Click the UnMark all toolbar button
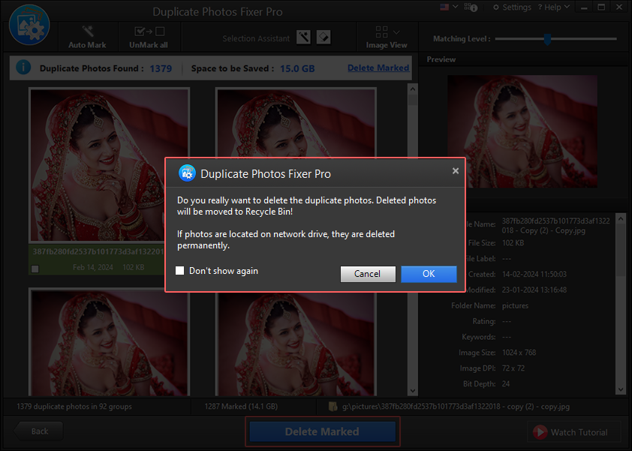This screenshot has width=632, height=451. (149, 37)
